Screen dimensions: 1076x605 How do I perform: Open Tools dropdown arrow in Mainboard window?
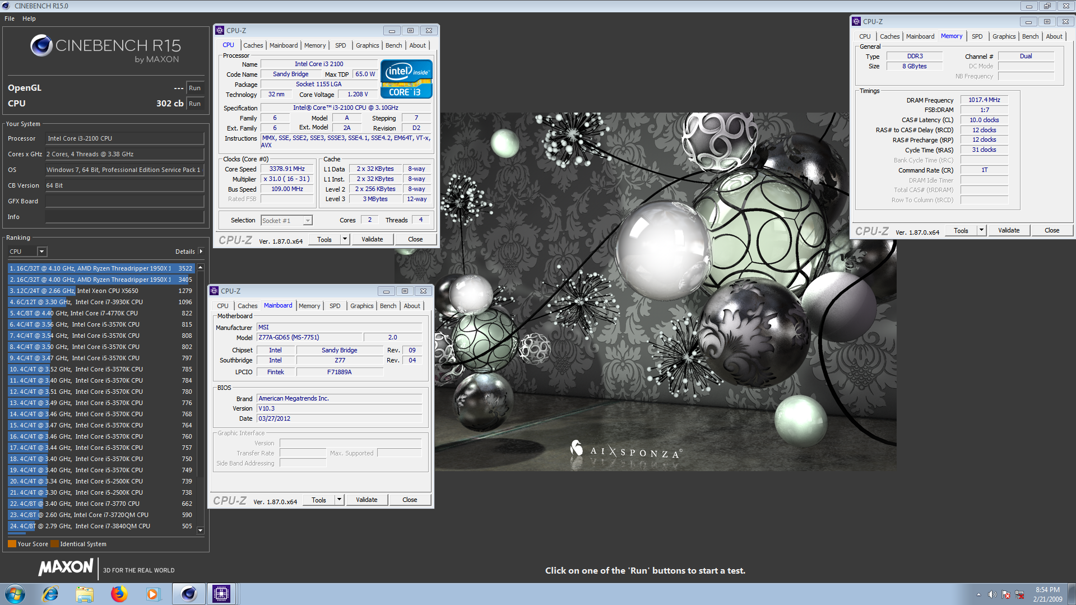pyautogui.click(x=340, y=500)
